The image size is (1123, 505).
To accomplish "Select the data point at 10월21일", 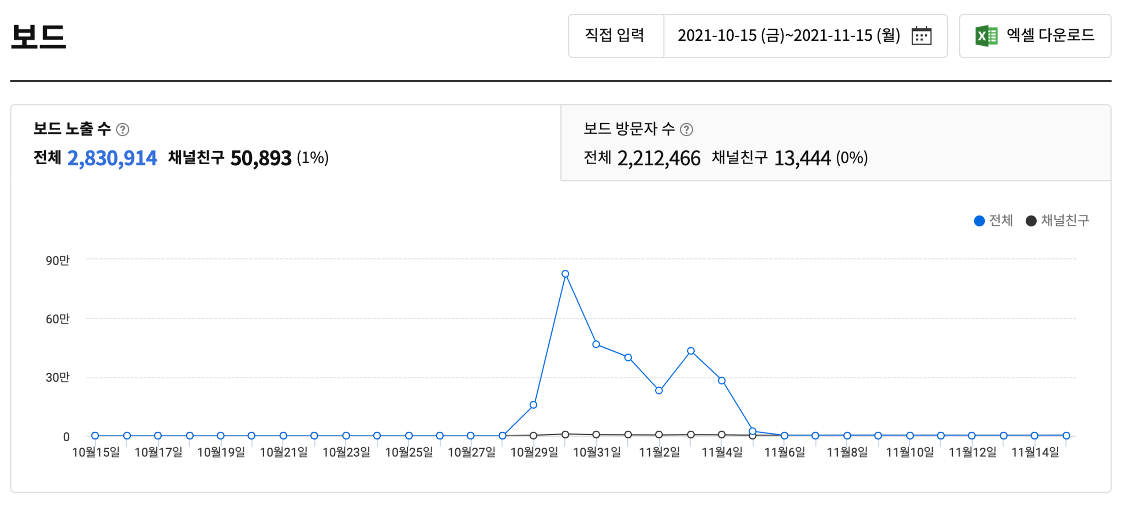I will point(283,435).
